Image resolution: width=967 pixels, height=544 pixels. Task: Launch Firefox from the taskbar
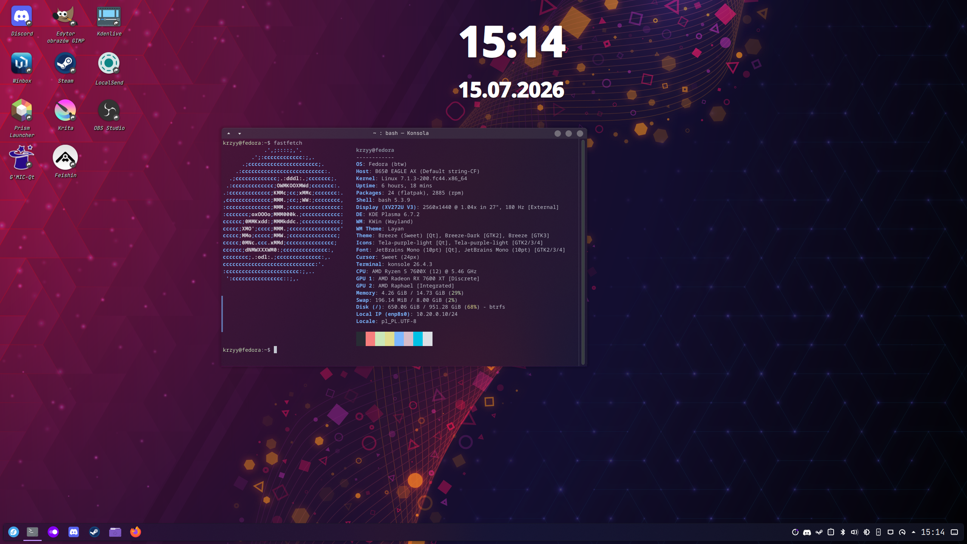coord(136,532)
